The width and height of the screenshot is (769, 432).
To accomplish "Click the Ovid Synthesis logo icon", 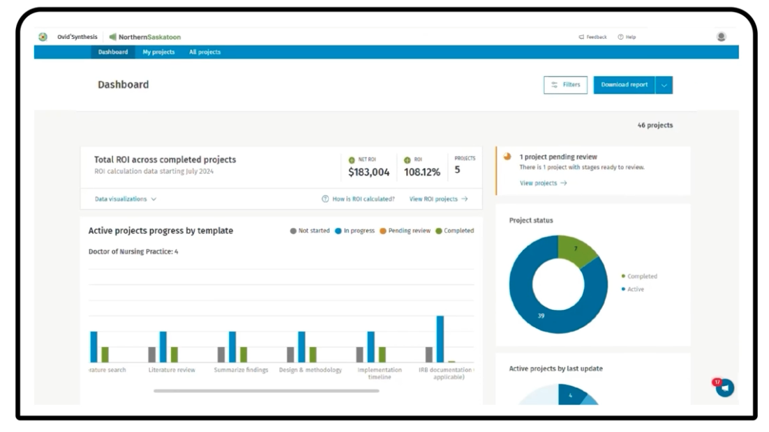I will point(43,37).
